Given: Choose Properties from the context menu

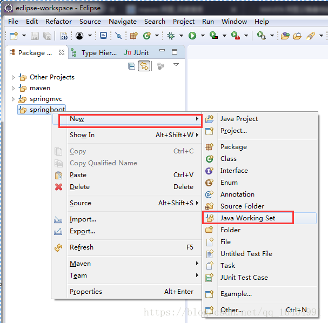Looking at the screenshot, I should (126, 292).
